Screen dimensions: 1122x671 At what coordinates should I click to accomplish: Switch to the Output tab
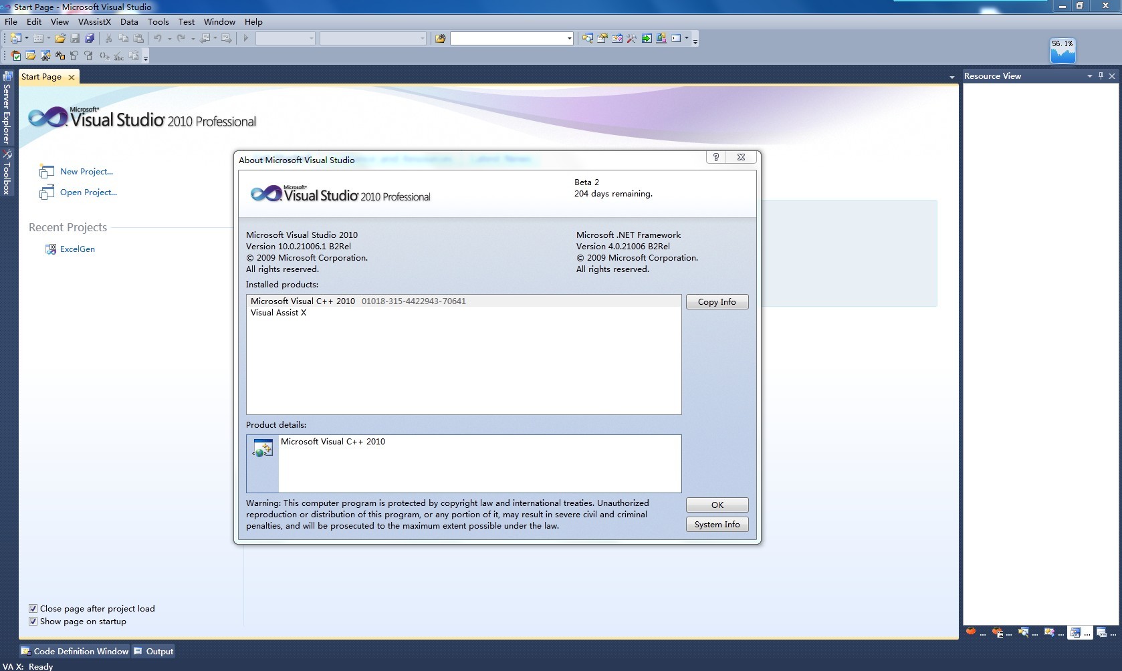click(x=154, y=652)
